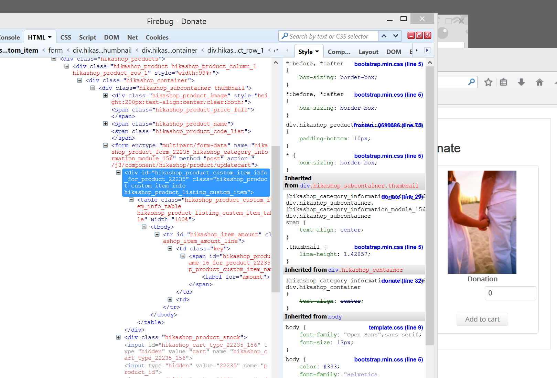
Task: Focus the Donation amount input field
Action: click(x=510, y=293)
